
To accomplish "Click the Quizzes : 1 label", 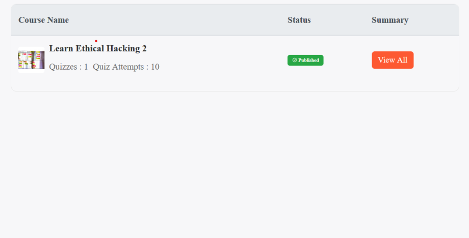I will tap(68, 67).
